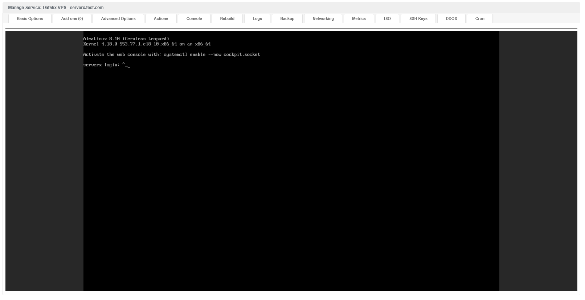Switch to the Add-ons (0) tab
Image resolution: width=585 pixels, height=300 pixels.
pos(72,19)
